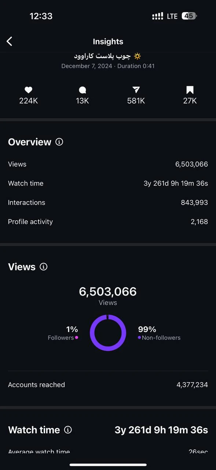Tap the Insights page title
Viewport: 216px width, 470px height.
pos(108,41)
